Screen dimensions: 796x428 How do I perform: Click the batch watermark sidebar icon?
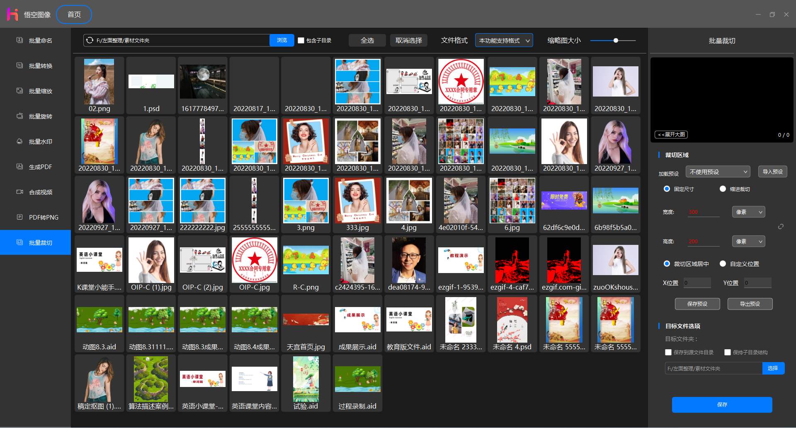[x=19, y=141]
